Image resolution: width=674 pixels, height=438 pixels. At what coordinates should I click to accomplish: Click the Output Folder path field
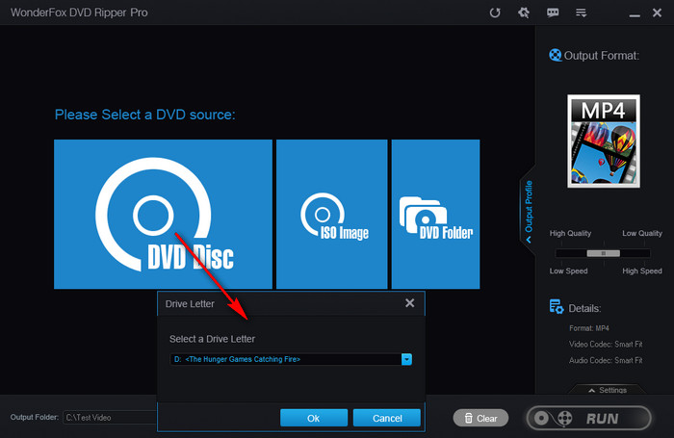110,418
